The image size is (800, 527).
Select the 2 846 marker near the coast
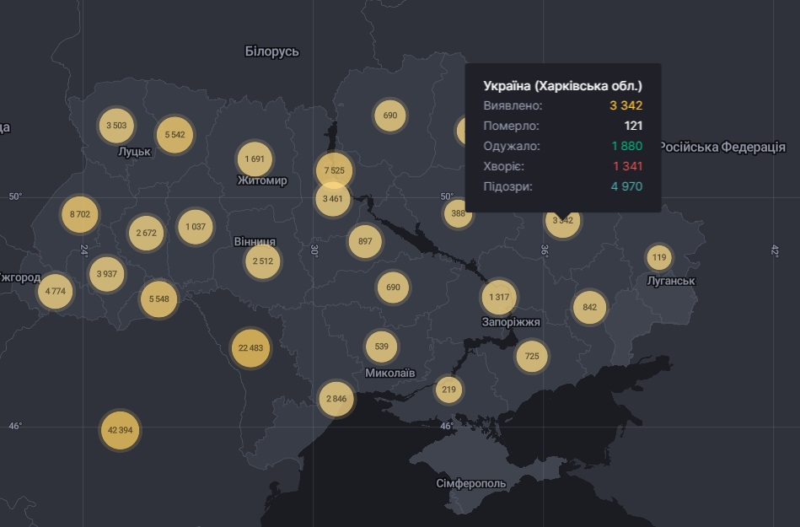click(x=336, y=397)
